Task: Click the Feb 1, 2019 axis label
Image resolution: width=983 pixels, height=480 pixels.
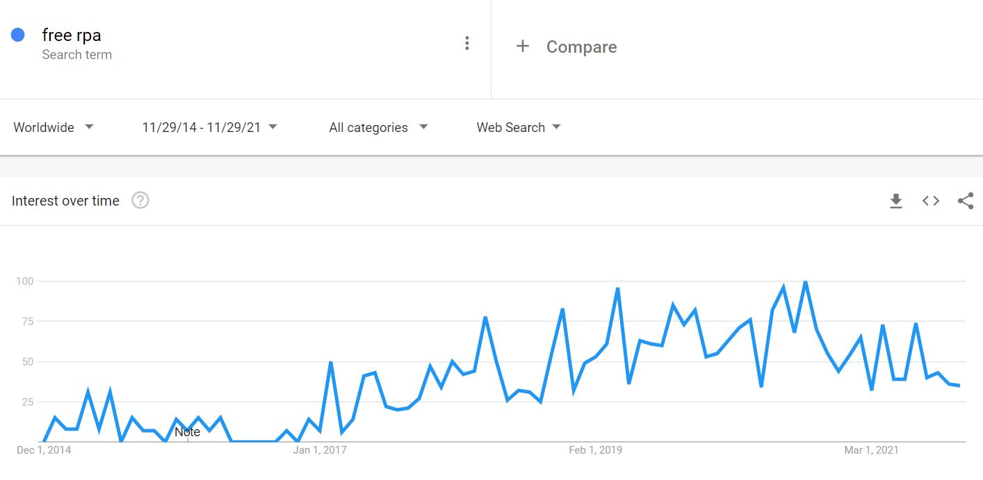Action: click(x=596, y=450)
